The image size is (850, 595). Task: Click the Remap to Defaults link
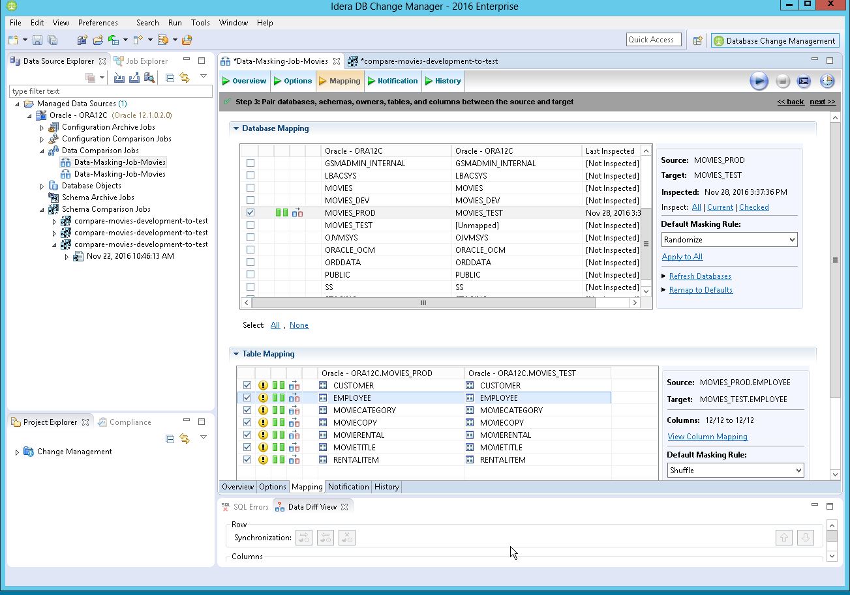pos(701,290)
